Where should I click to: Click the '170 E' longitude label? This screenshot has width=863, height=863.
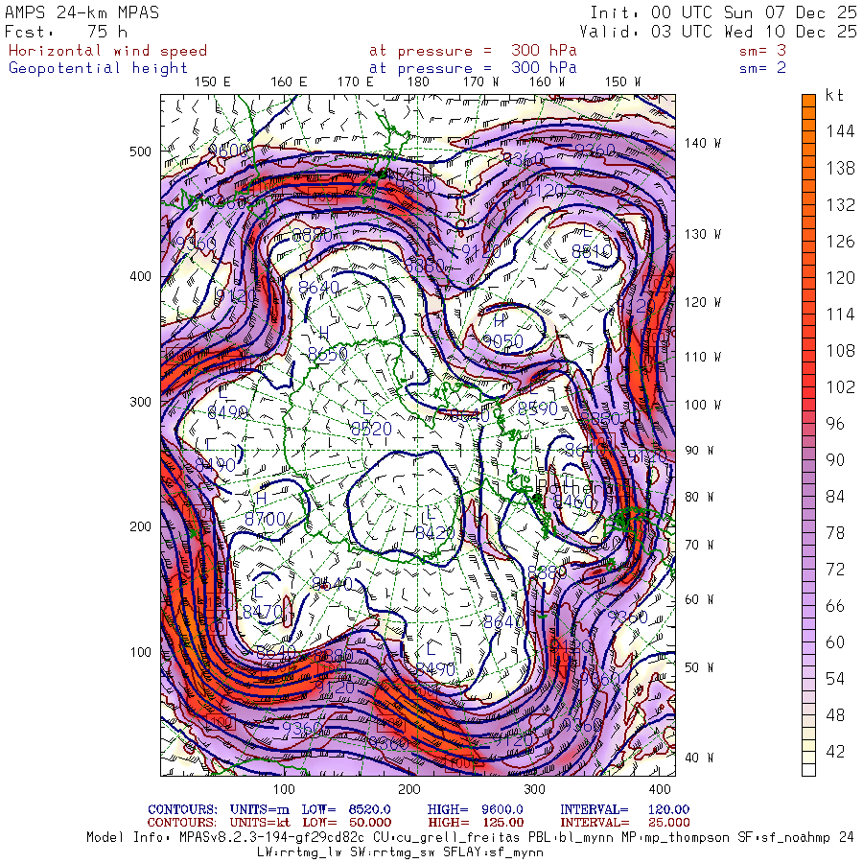(x=355, y=82)
